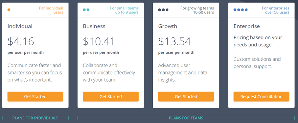Click the three dark dots icon
The width and height of the screenshot is (298, 123).
click(x=163, y=10)
